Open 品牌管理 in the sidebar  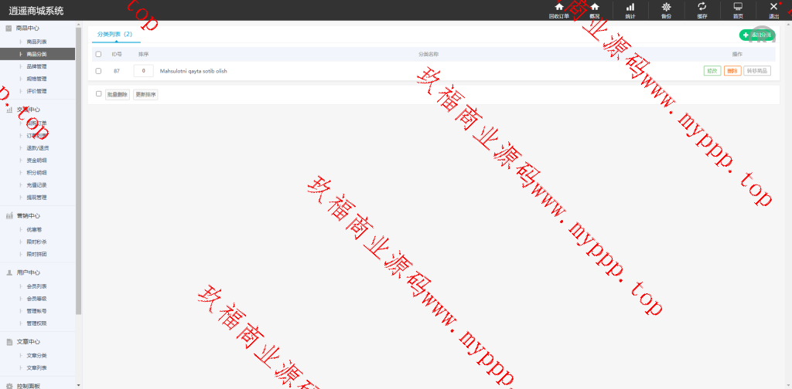click(x=36, y=66)
